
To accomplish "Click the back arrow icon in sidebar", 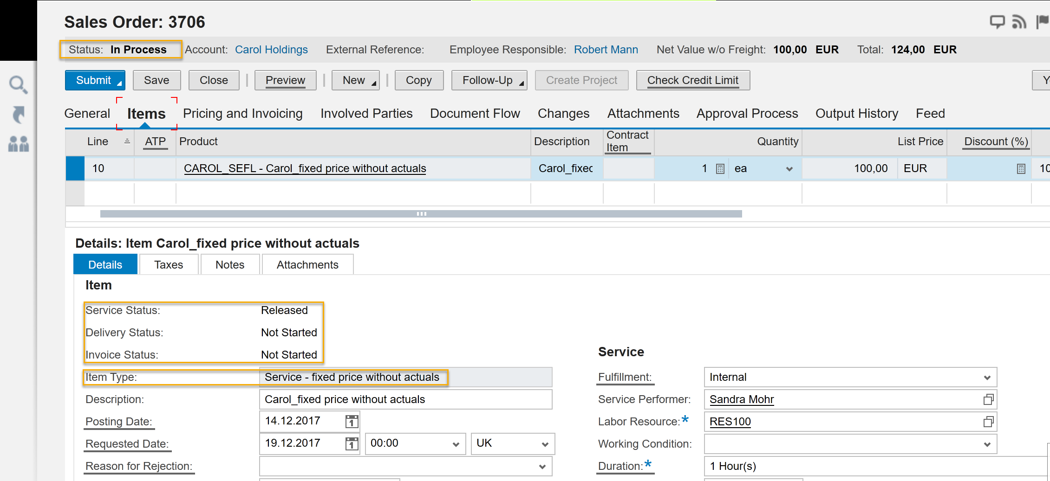I will [x=18, y=115].
